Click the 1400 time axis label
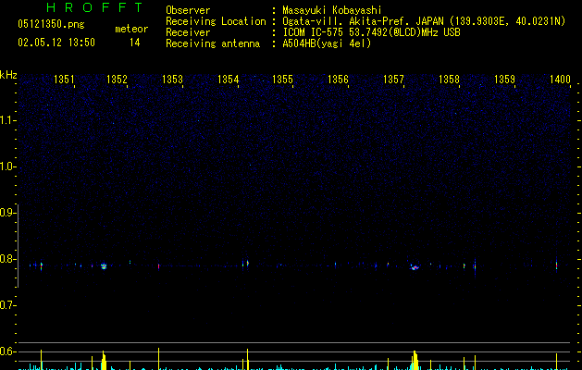This screenshot has height=370, width=582. click(560, 80)
